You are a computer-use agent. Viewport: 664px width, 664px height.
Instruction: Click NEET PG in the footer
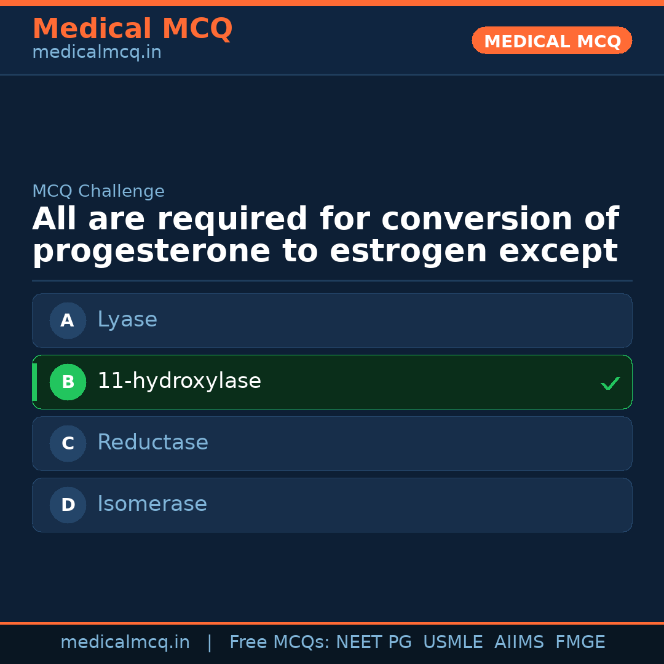[374, 642]
